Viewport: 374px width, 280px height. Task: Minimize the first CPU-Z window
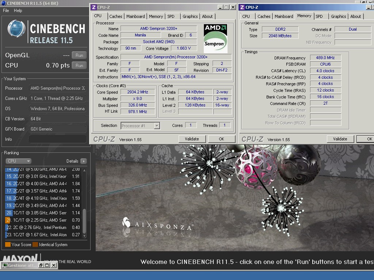pos(220,7)
